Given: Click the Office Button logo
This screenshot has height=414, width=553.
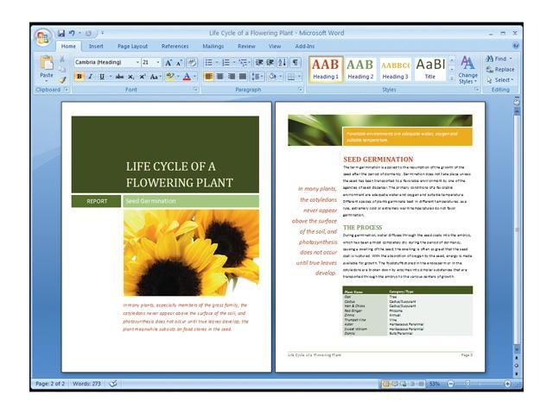Looking at the screenshot, I should (42, 38).
